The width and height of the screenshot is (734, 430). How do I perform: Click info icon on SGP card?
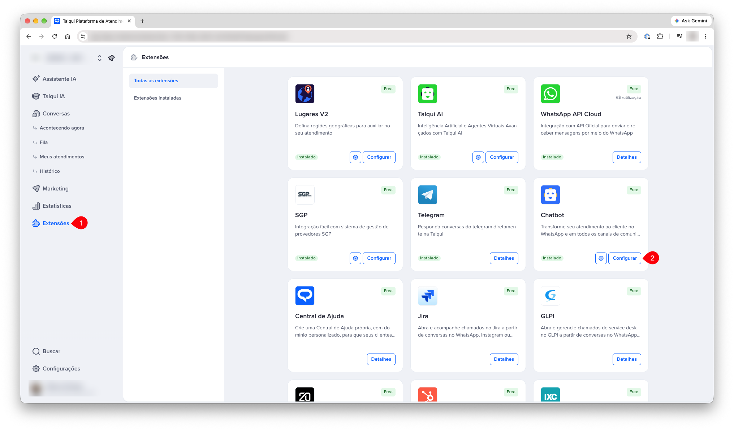(355, 258)
